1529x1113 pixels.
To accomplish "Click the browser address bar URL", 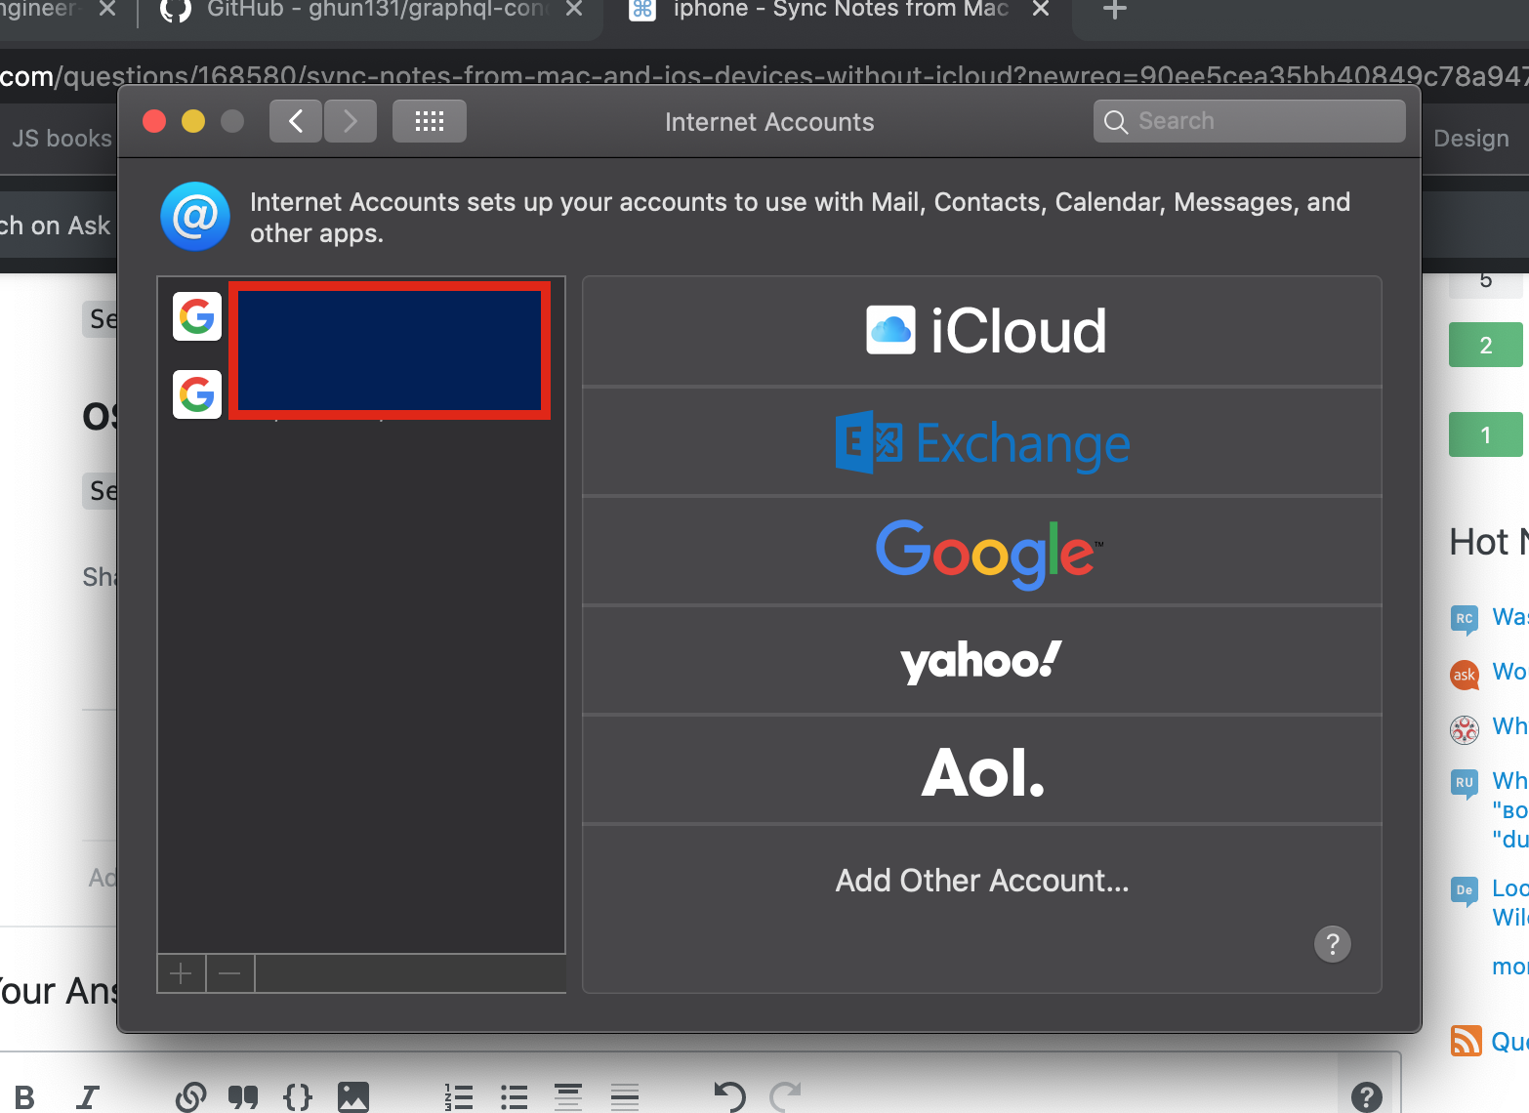I will tap(764, 76).
